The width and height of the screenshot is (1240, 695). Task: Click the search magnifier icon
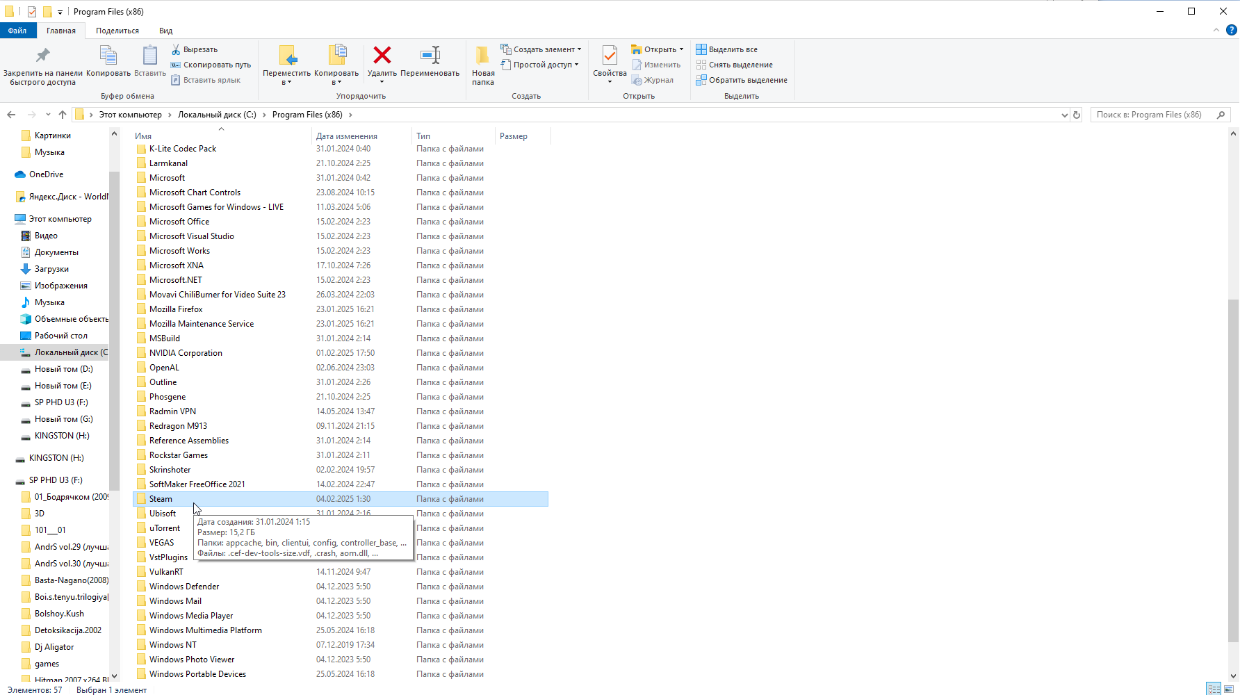pos(1221,115)
